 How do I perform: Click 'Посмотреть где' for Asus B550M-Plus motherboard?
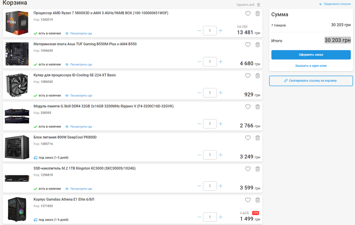tap(79, 64)
